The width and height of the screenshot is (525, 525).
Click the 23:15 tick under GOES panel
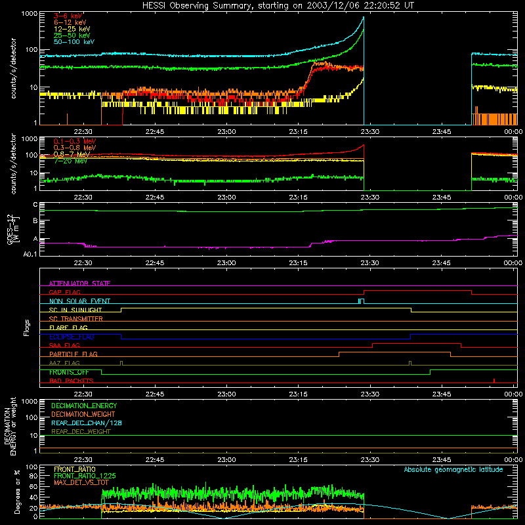(298, 263)
